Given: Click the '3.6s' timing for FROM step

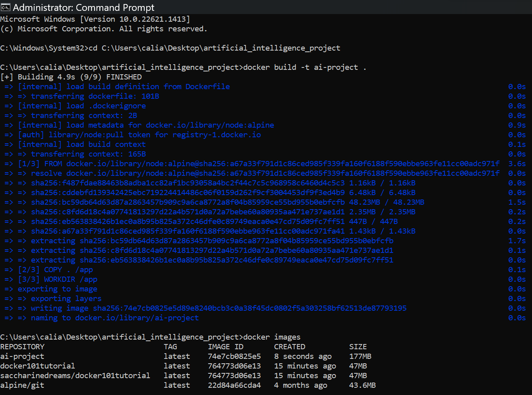Looking at the screenshot, I should (x=517, y=164).
